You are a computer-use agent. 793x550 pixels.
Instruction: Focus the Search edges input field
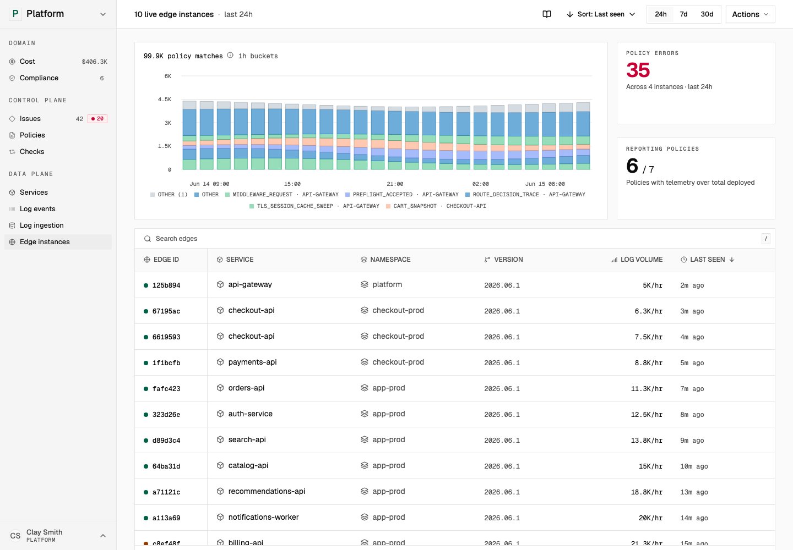455,239
